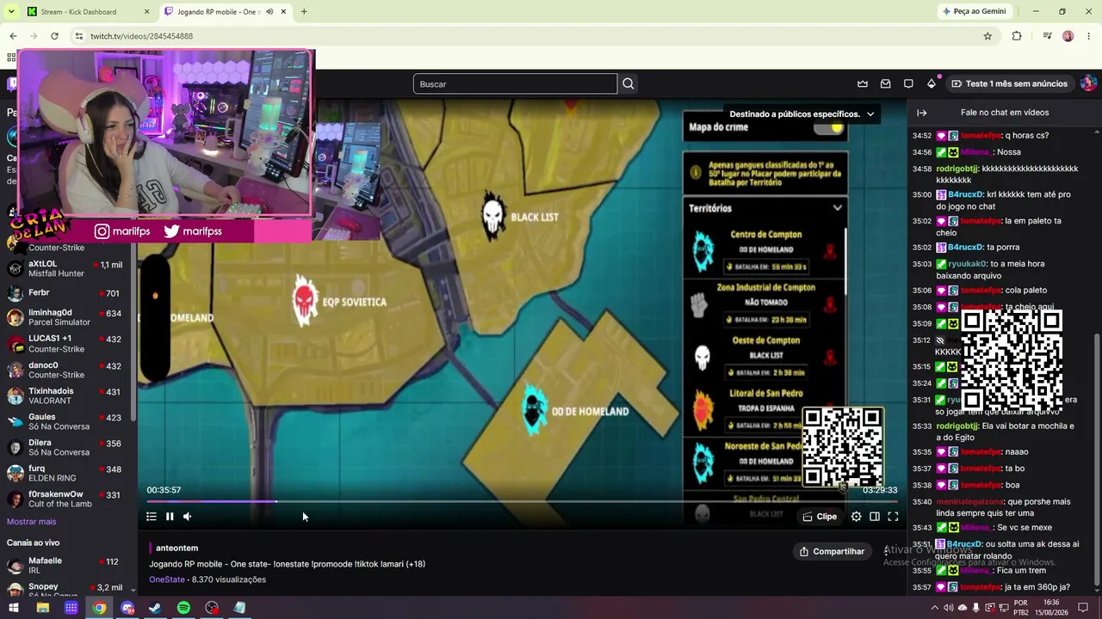Pause the video playback

pos(170,517)
